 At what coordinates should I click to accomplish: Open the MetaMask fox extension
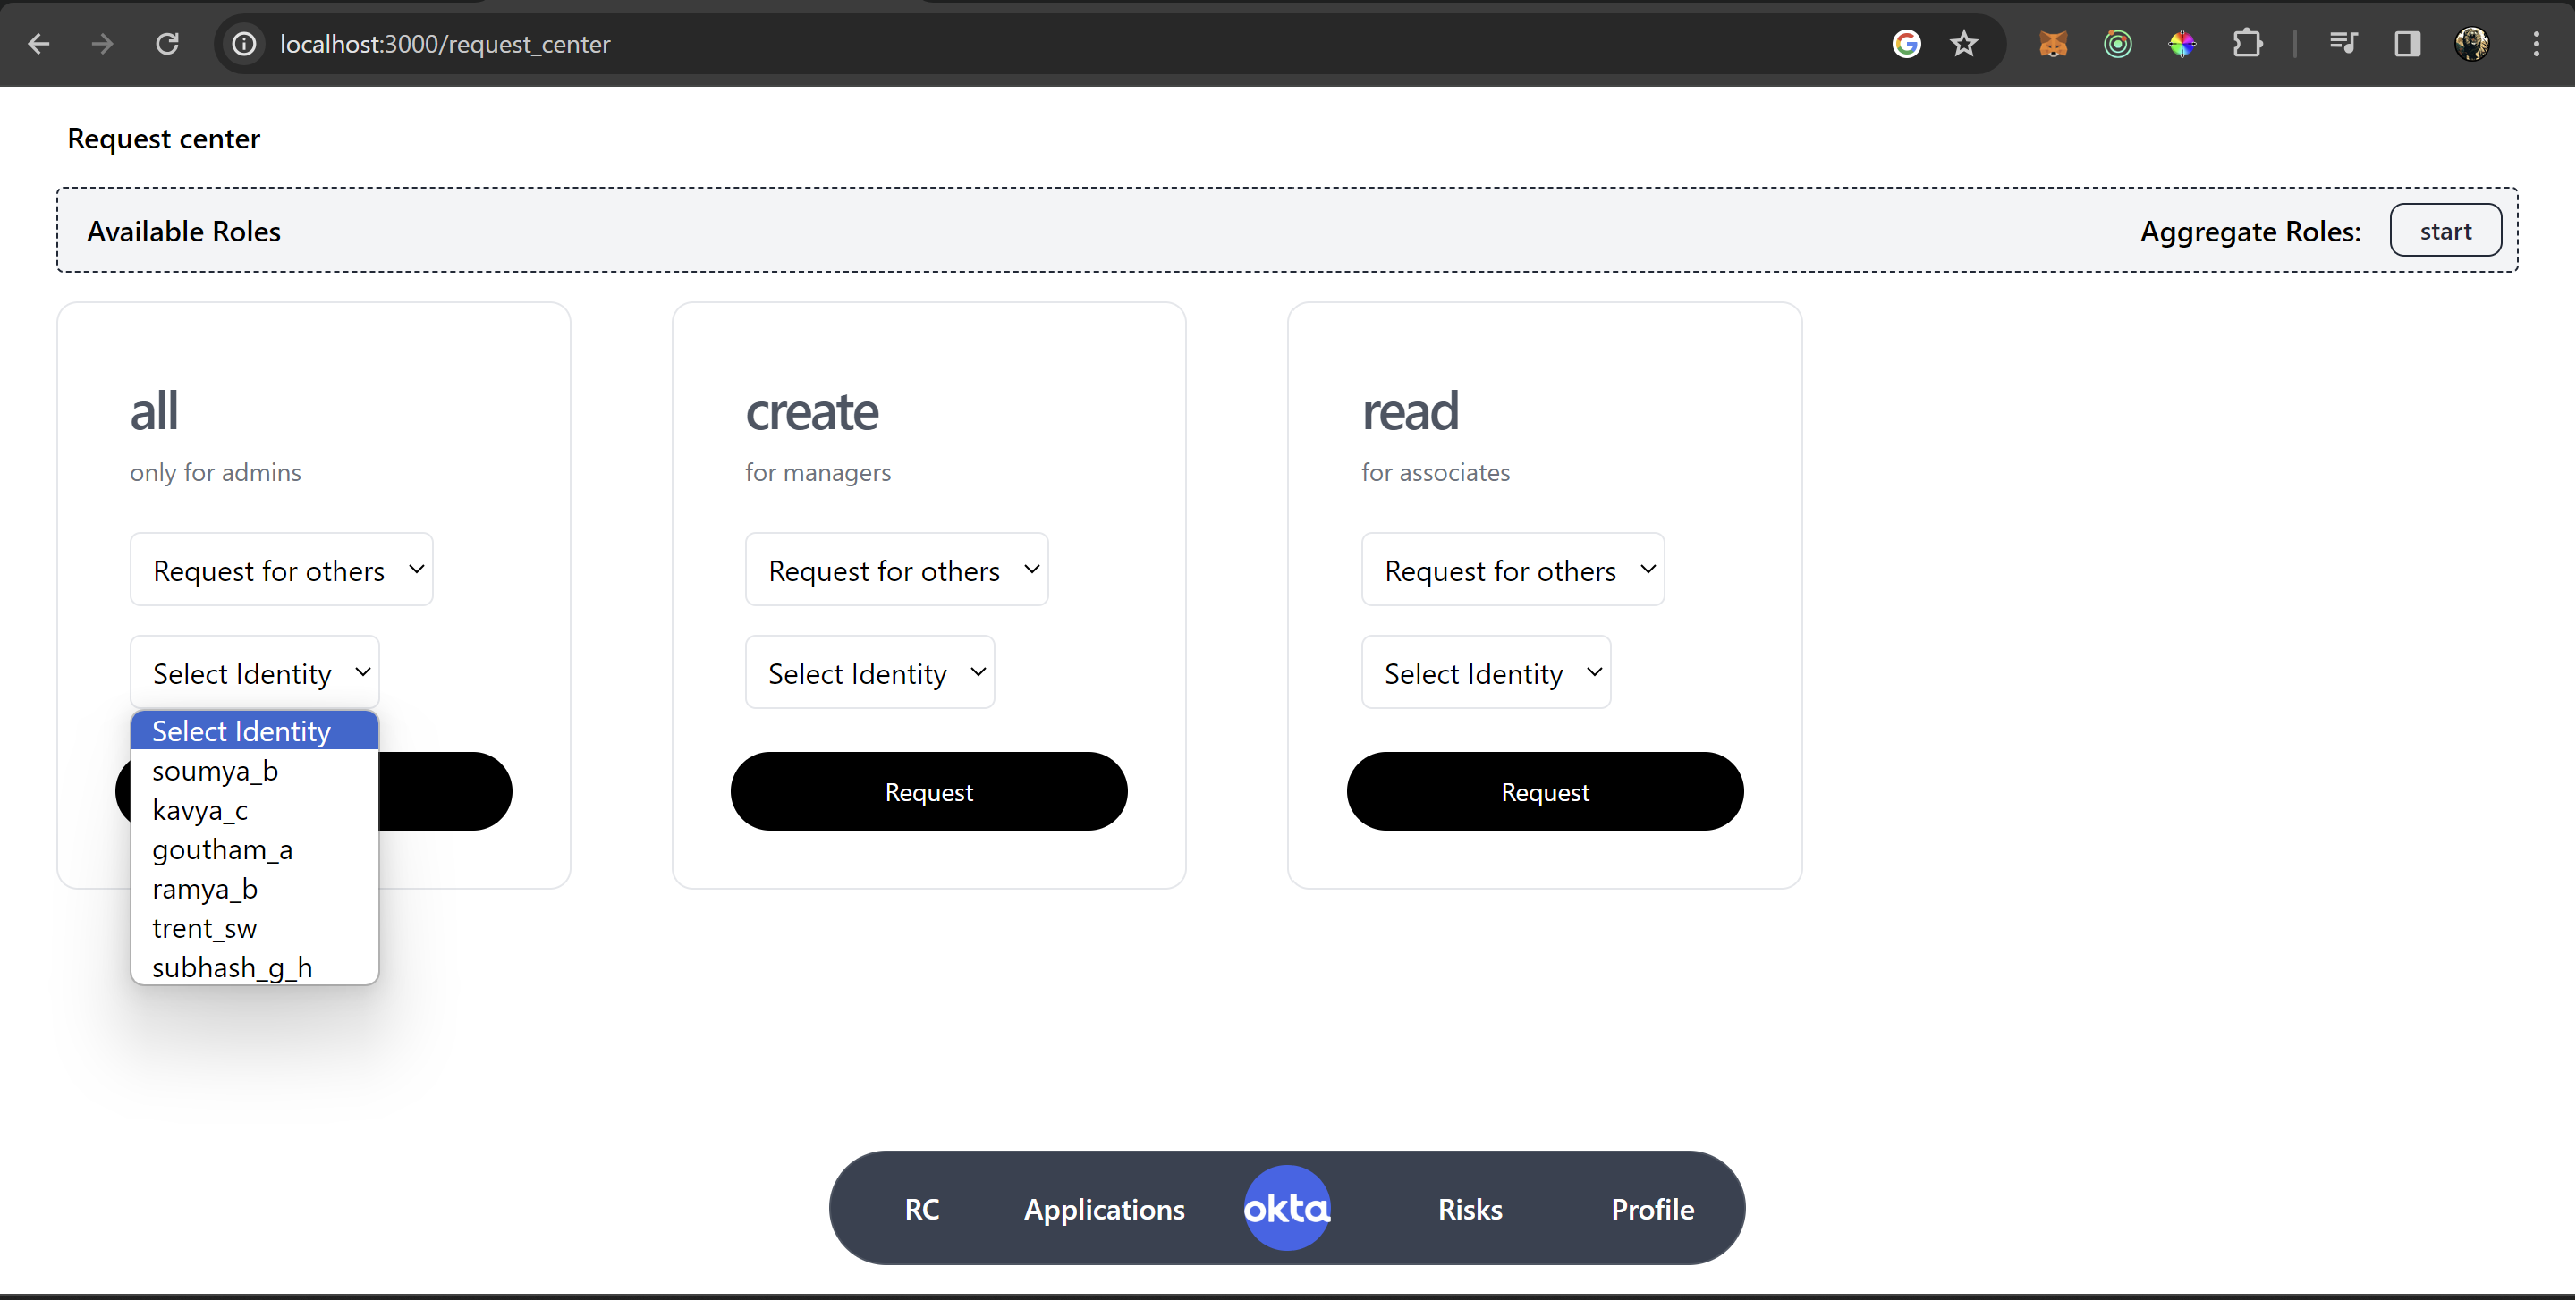coord(2054,43)
